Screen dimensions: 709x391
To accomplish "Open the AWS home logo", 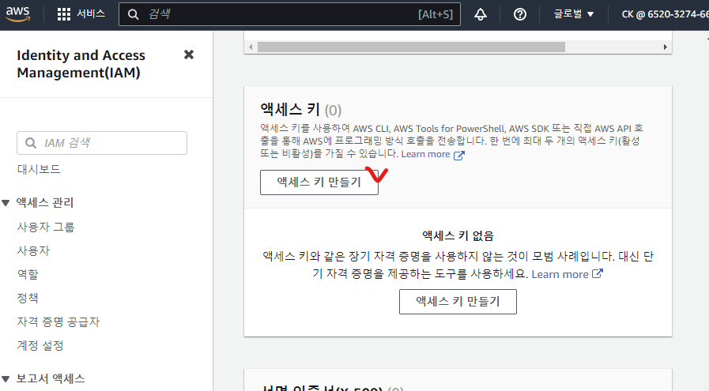I will 18,14.
